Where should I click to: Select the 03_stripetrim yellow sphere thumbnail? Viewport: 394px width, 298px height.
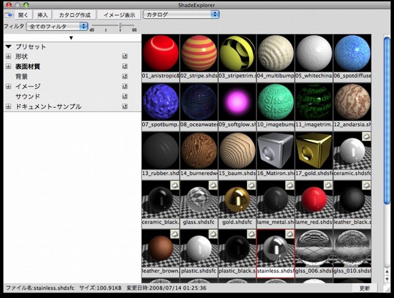[x=237, y=54]
